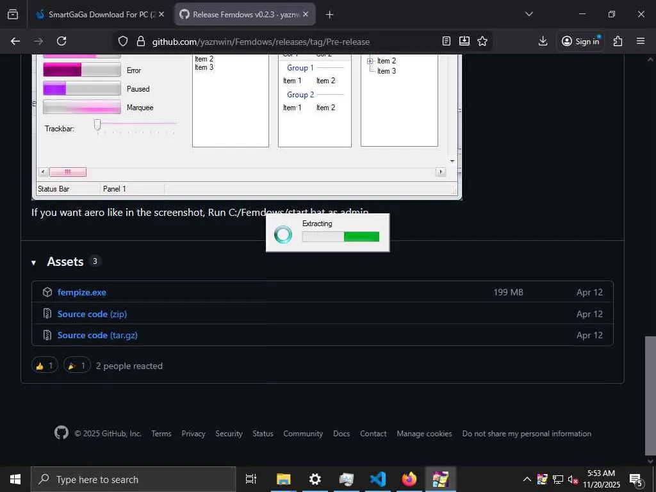Image resolution: width=656 pixels, height=492 pixels.
Task: Open the Community footer link
Action: coord(303,434)
